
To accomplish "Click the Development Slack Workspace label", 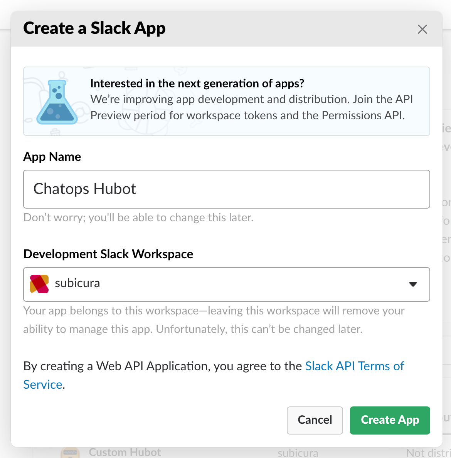I will tap(108, 254).
